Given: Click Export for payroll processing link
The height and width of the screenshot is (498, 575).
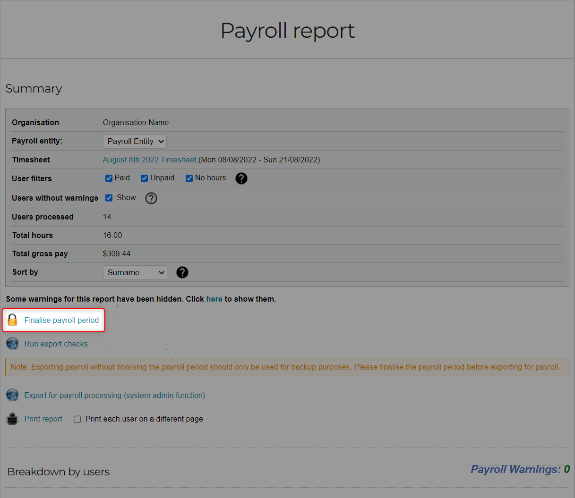Looking at the screenshot, I should tap(115, 395).
